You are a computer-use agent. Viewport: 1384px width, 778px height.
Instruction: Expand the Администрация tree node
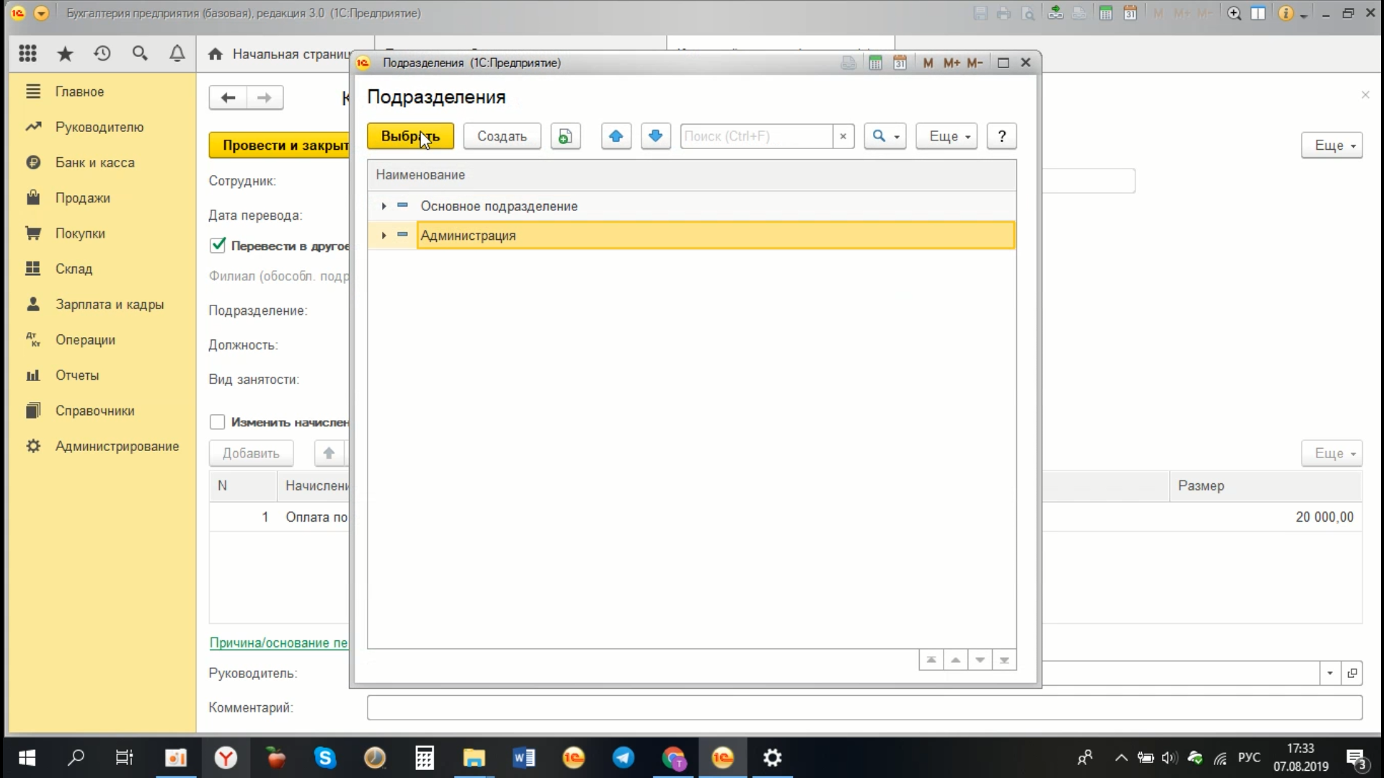tap(383, 236)
